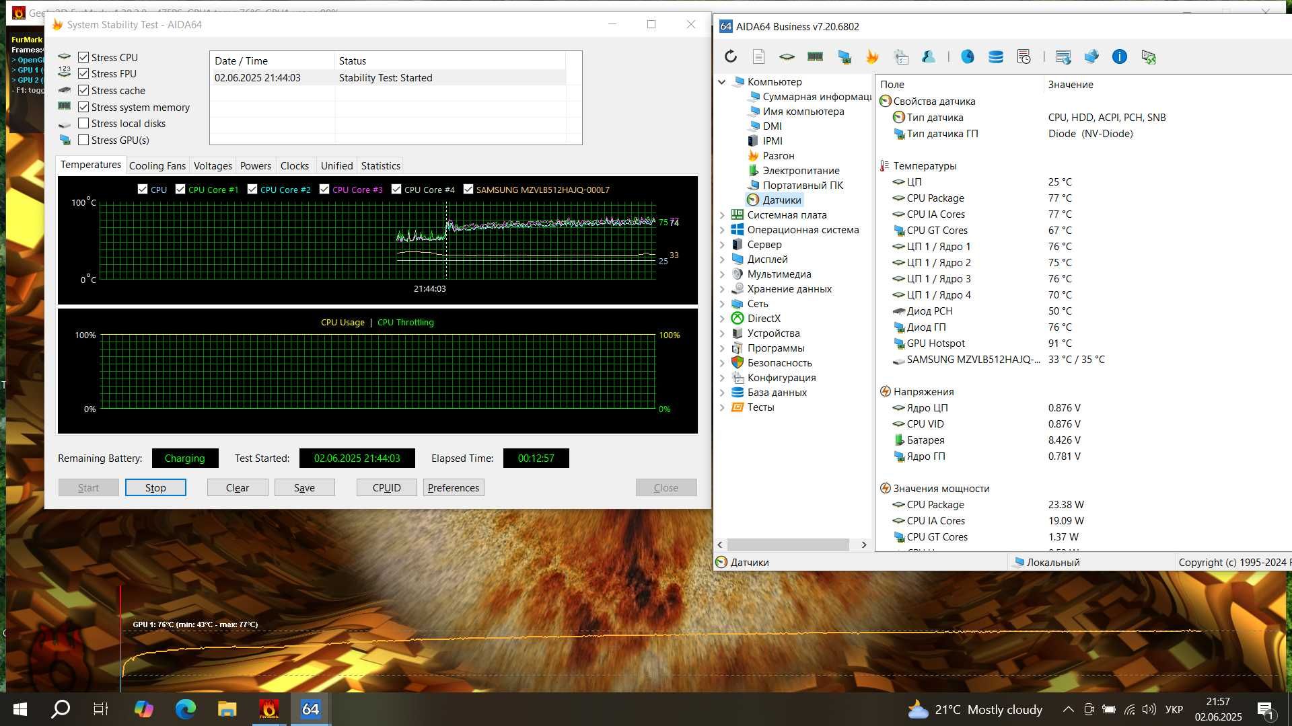
Task: Click the scheduled report clock toolbar icon
Action: click(x=1024, y=57)
